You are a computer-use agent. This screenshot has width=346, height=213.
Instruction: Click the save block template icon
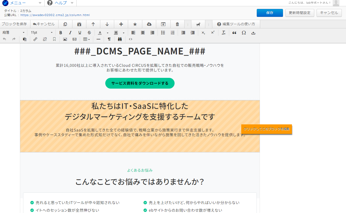coord(79,24)
